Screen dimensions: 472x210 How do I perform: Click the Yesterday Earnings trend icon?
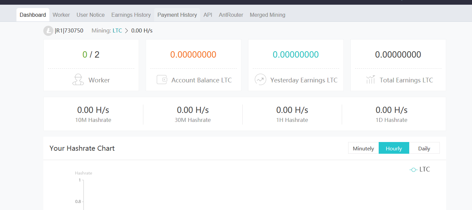click(260, 80)
